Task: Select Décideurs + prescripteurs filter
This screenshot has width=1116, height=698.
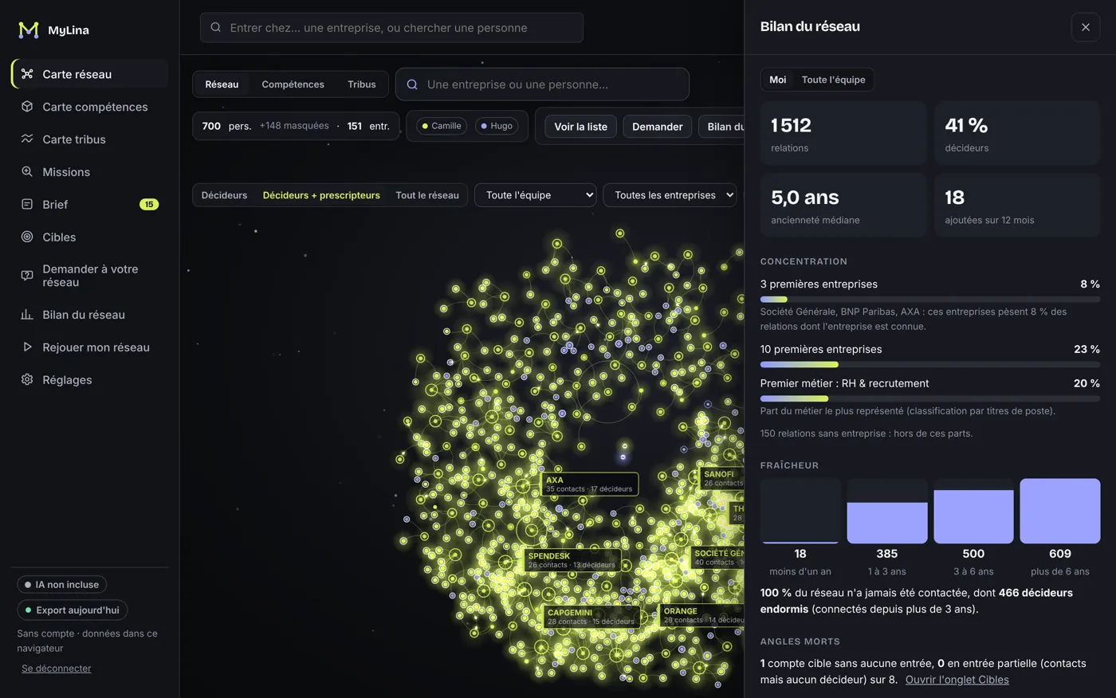Action: click(321, 195)
